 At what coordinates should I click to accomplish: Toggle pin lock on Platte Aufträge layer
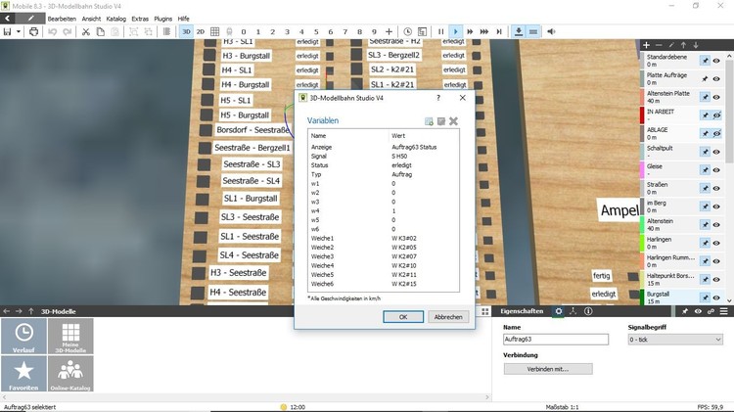[705, 78]
